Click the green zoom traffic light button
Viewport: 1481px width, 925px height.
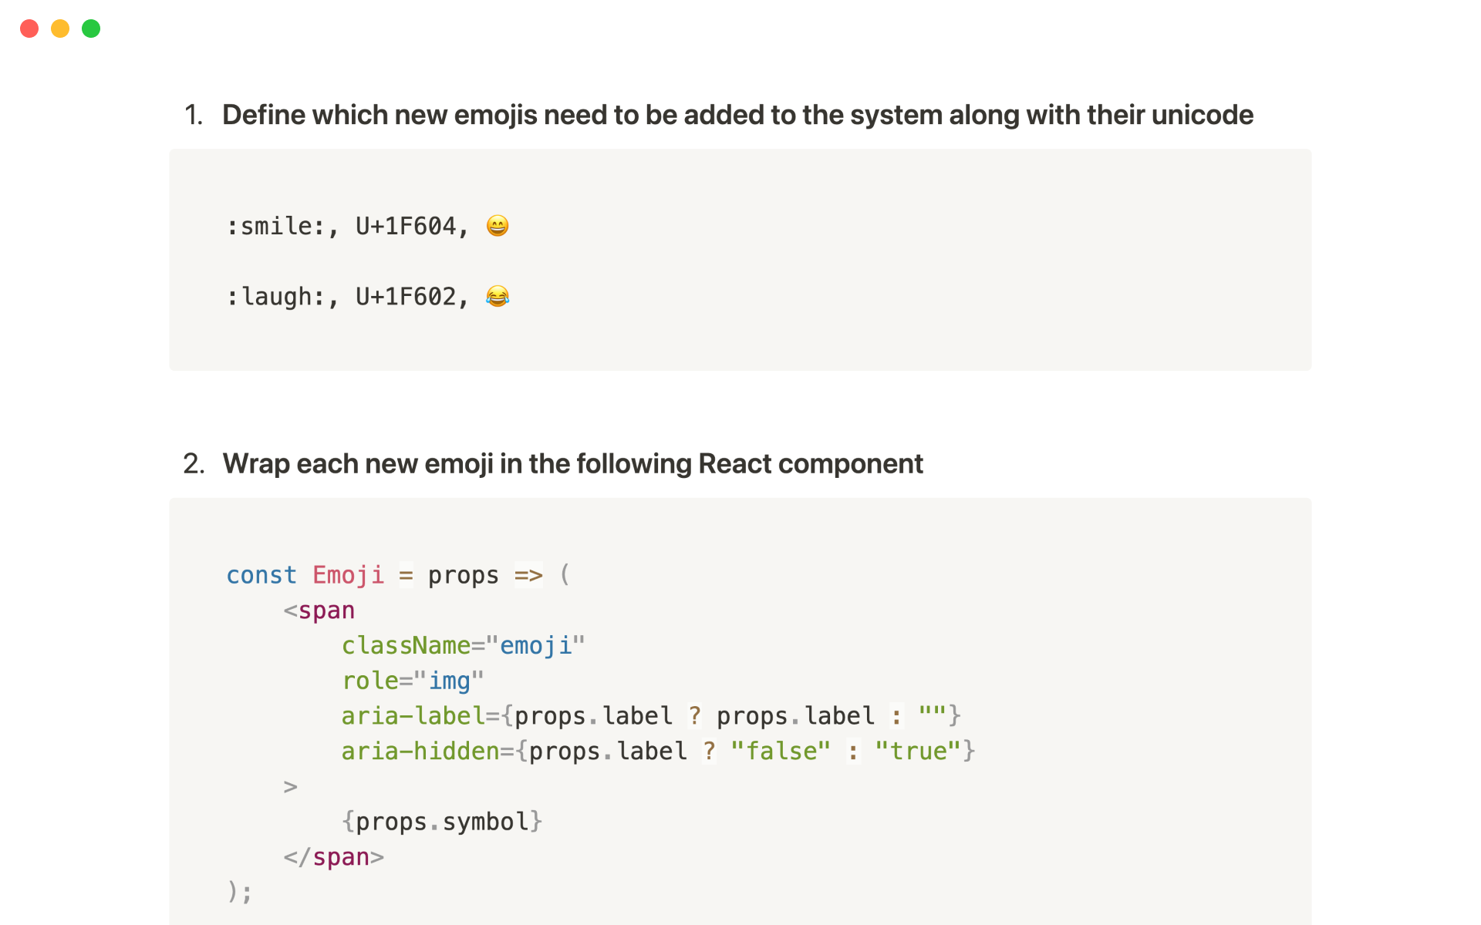pyautogui.click(x=91, y=29)
